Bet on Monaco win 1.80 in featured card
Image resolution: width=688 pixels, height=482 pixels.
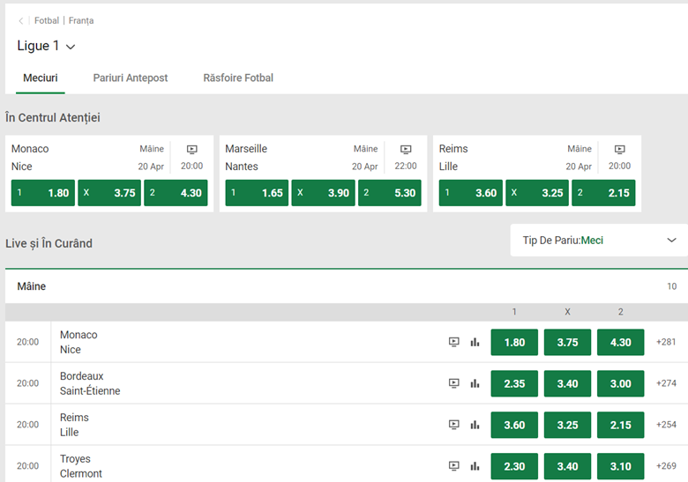click(x=43, y=193)
